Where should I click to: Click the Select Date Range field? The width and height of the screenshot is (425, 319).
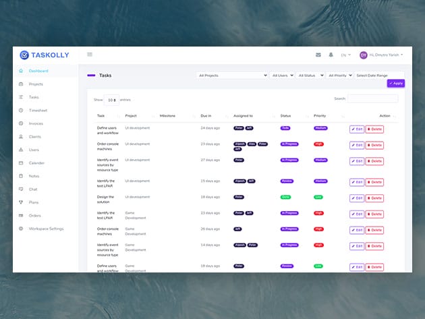pos(378,76)
